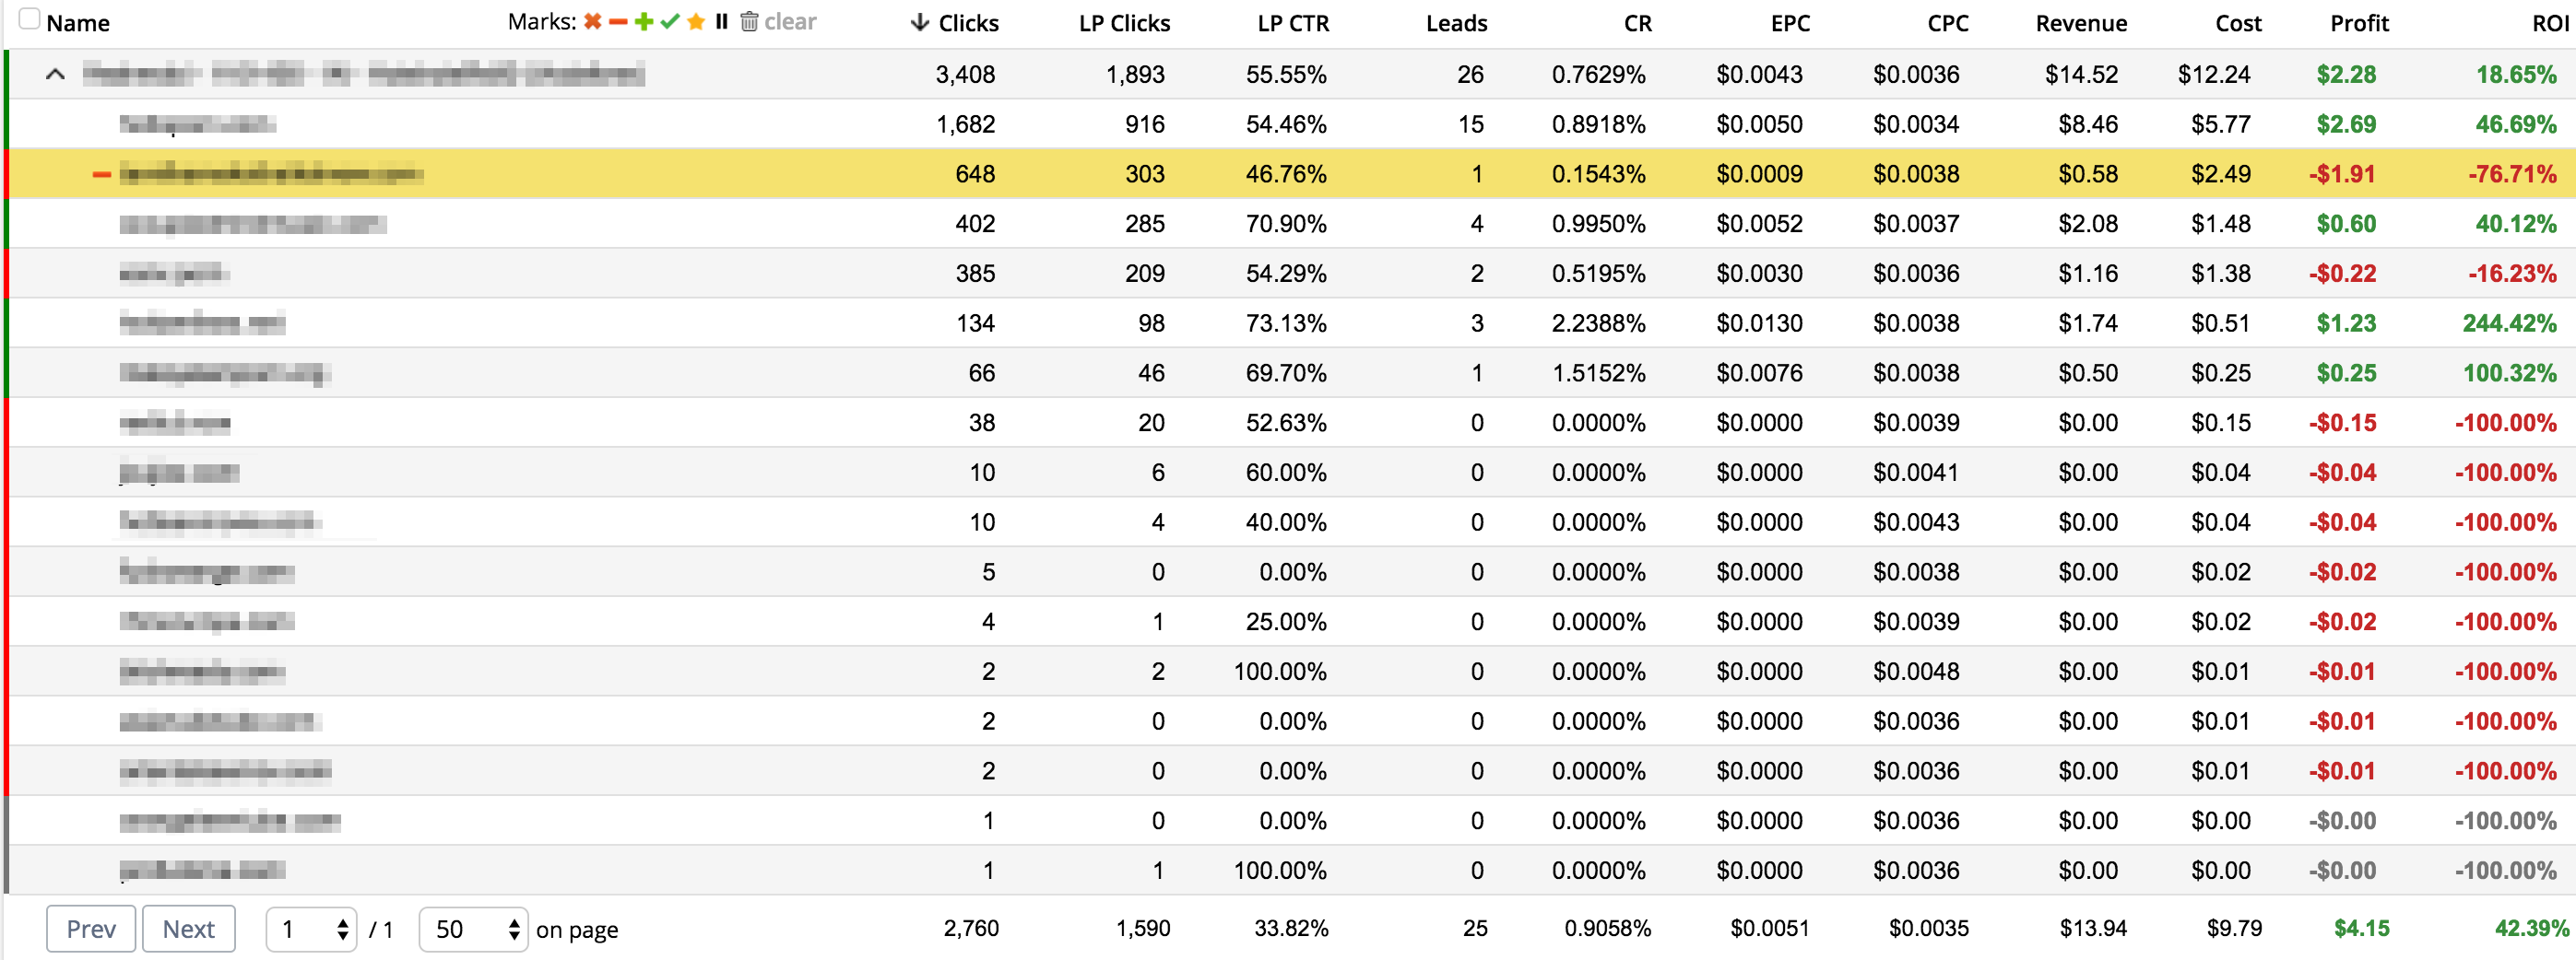The width and height of the screenshot is (2576, 960).
Task: Select the campaign total clicks value 3,408
Action: click(965, 75)
